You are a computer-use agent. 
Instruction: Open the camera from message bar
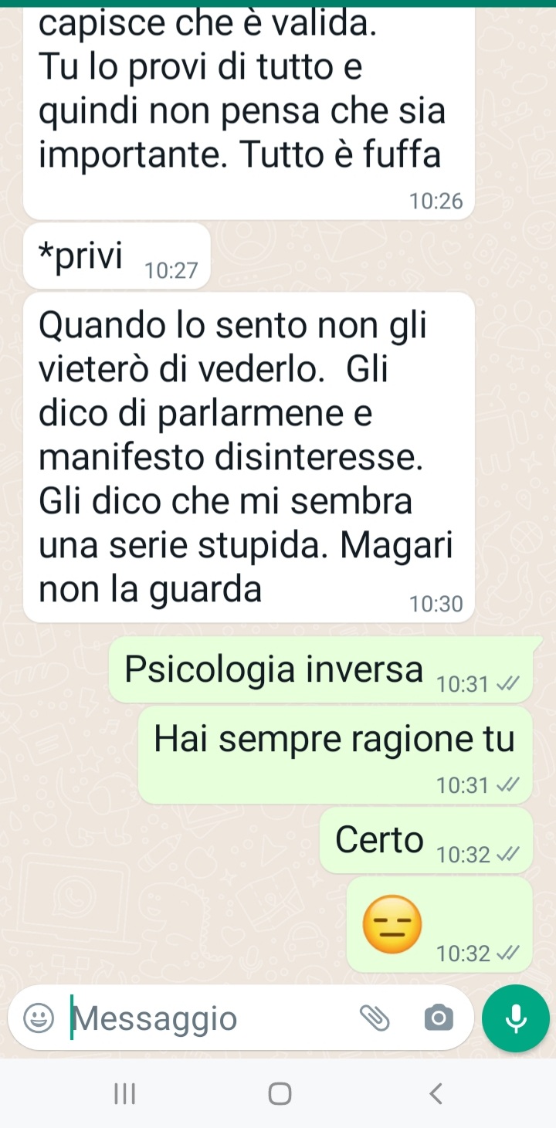point(439,1018)
